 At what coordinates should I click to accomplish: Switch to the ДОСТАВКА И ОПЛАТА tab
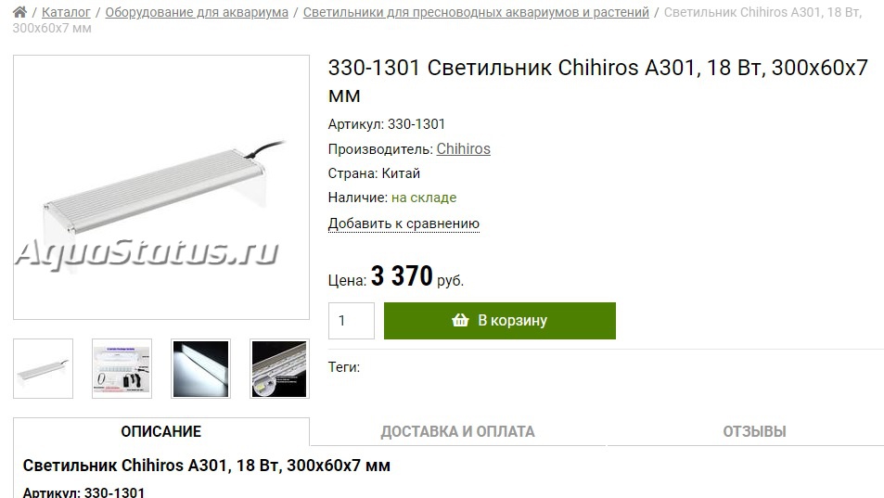coord(457,431)
